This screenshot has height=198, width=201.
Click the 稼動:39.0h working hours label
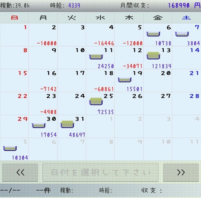[15, 5]
